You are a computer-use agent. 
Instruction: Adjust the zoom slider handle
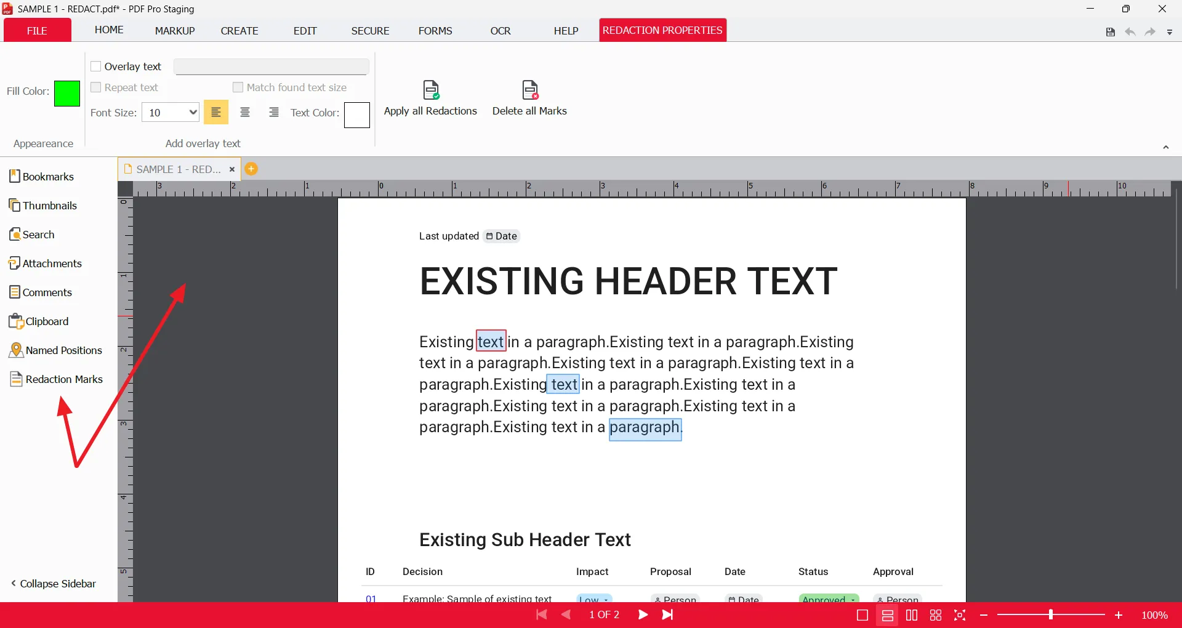[x=1051, y=614]
